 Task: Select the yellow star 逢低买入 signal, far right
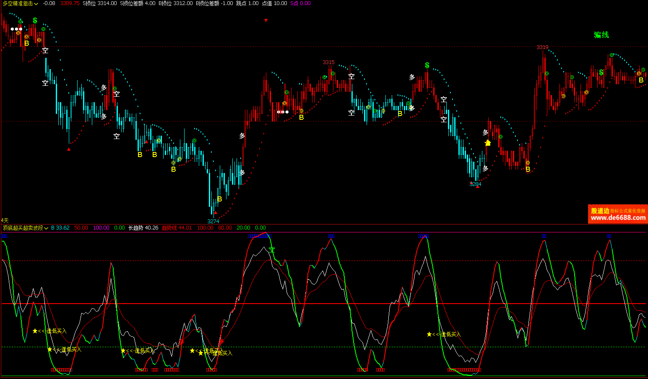point(429,334)
